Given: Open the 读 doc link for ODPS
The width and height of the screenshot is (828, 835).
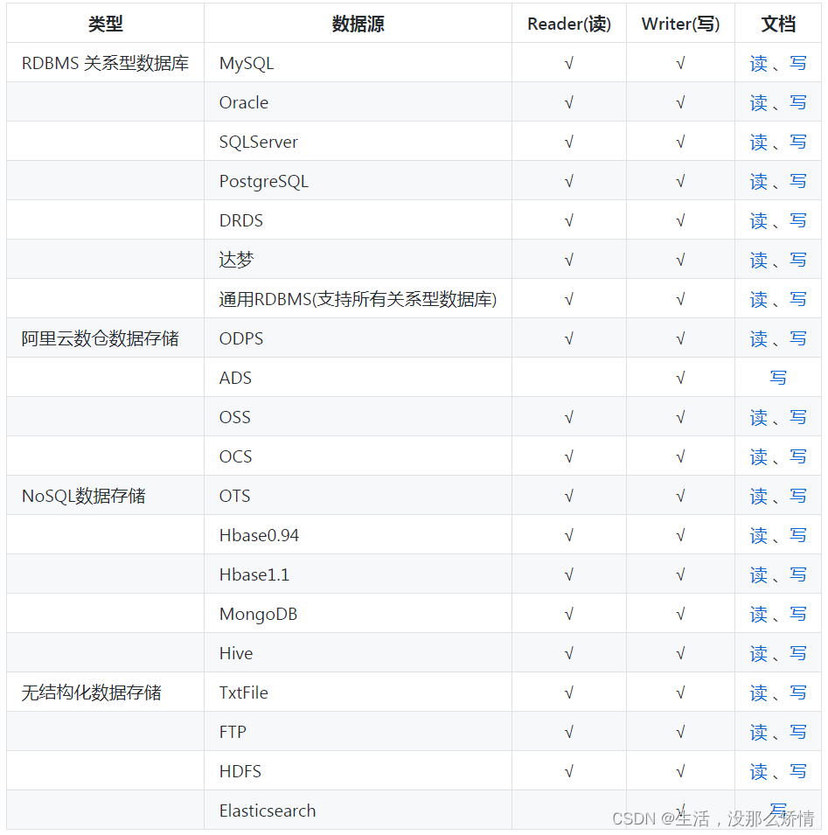Looking at the screenshot, I should (x=759, y=338).
